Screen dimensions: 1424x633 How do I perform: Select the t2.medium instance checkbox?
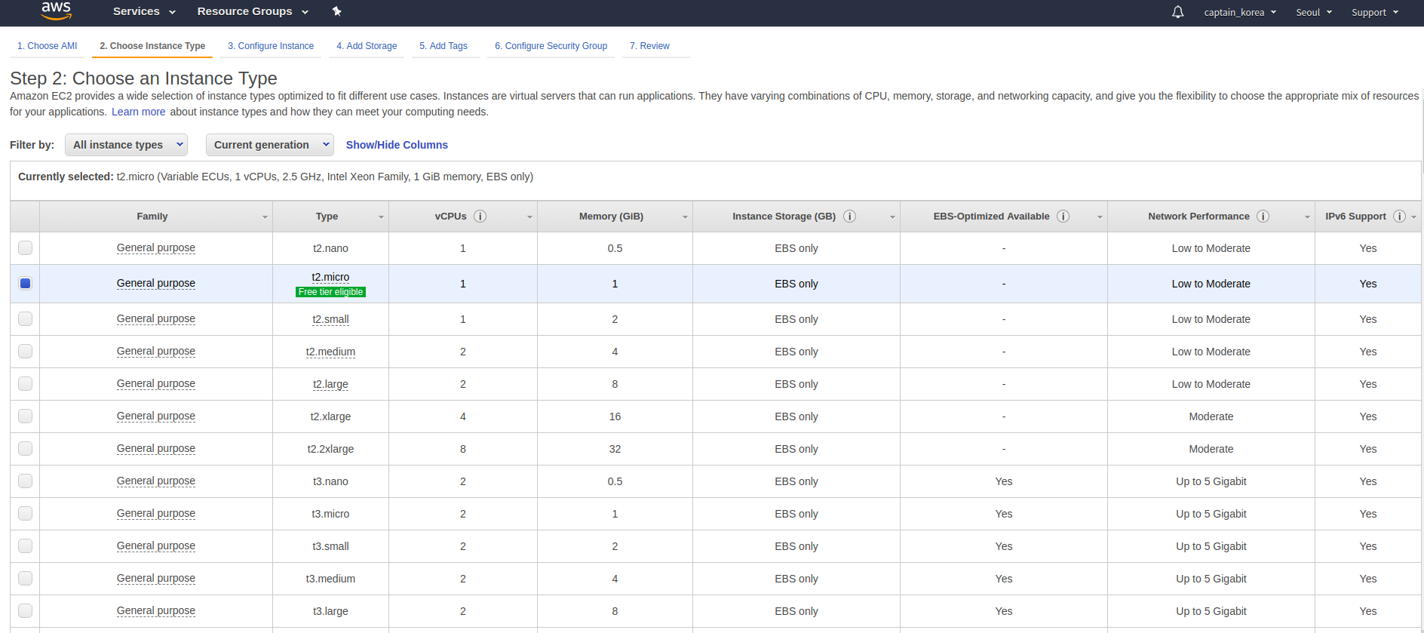click(x=26, y=351)
